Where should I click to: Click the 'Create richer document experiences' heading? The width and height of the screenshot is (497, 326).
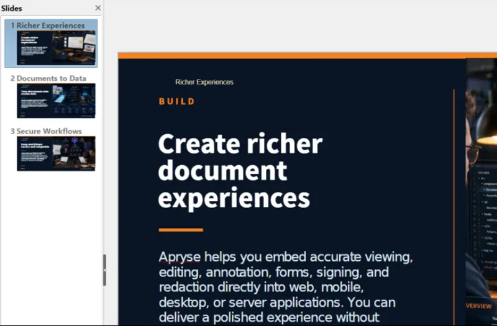pos(240,171)
